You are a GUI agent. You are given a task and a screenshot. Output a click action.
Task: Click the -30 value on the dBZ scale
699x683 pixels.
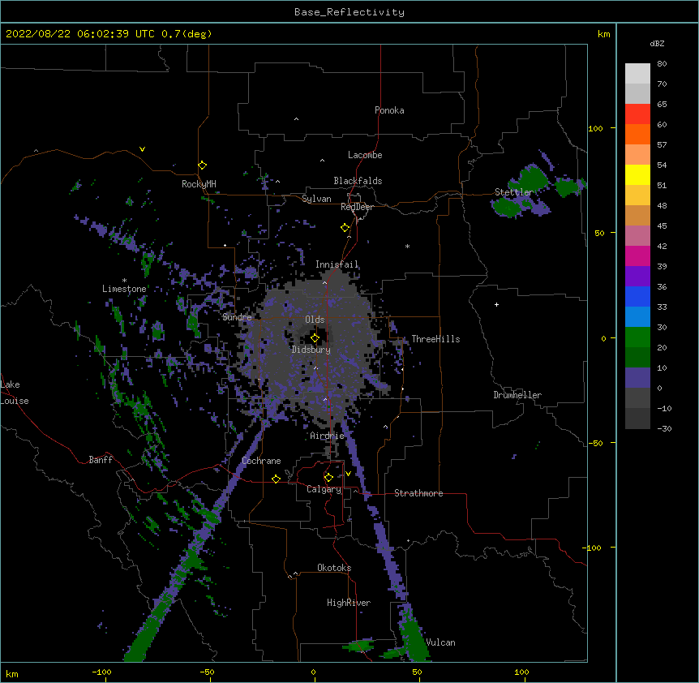[664, 428]
